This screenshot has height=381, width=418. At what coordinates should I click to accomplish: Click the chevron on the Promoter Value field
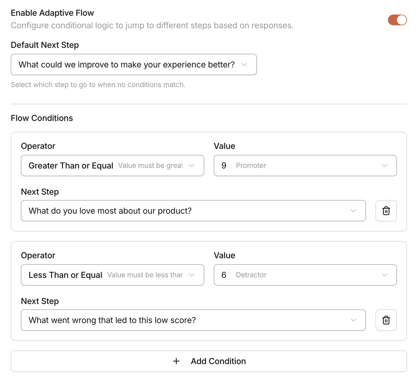[x=385, y=166]
